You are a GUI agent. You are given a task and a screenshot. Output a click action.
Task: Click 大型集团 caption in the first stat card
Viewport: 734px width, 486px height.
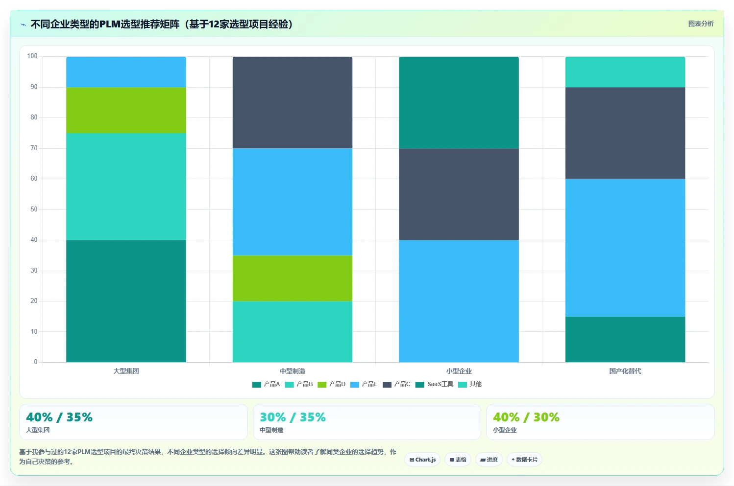tap(38, 430)
